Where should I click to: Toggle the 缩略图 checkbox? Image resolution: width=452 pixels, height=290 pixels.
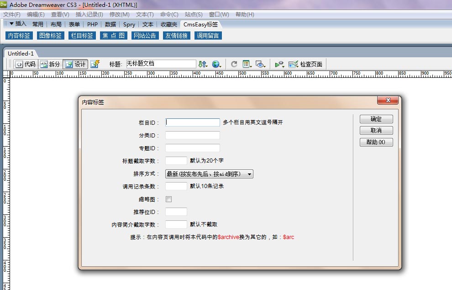coord(168,199)
